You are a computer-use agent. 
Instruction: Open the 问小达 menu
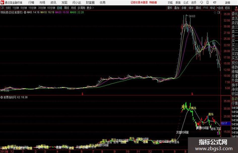tap(77, 3)
